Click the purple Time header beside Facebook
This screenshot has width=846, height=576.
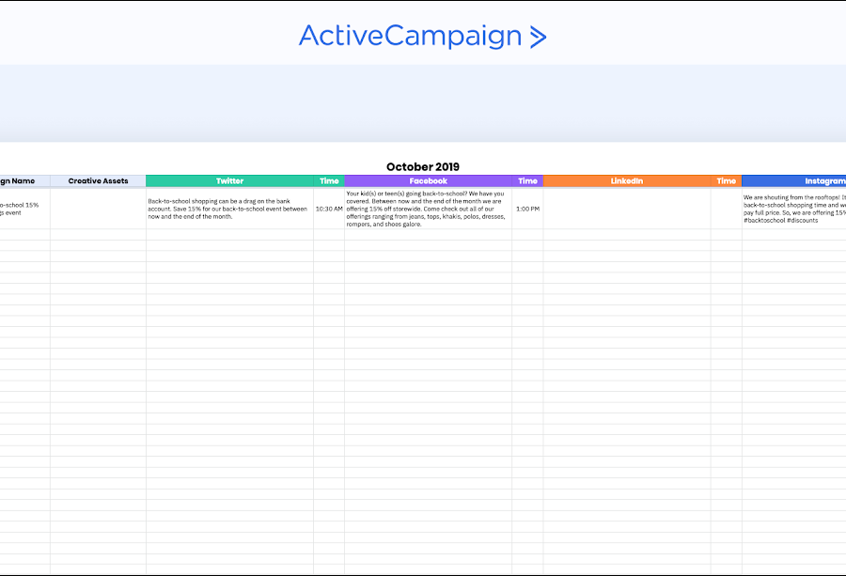[527, 181]
